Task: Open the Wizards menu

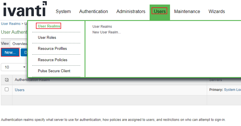Action: 217,12
